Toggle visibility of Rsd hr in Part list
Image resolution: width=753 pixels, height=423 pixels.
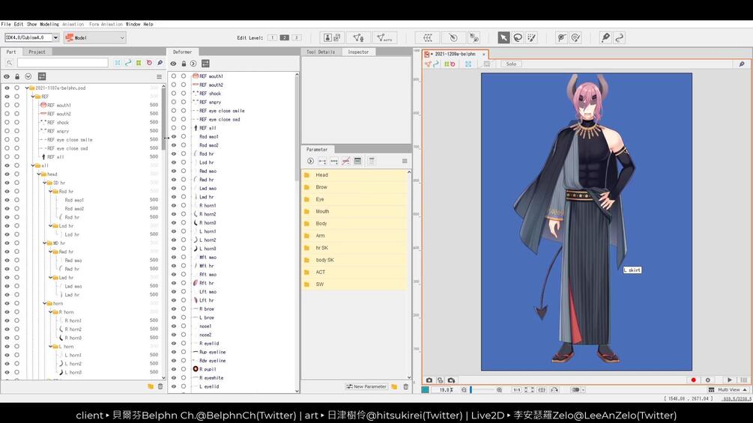pos(7,217)
